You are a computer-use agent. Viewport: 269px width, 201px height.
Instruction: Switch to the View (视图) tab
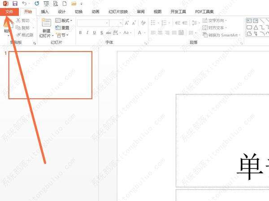157,12
